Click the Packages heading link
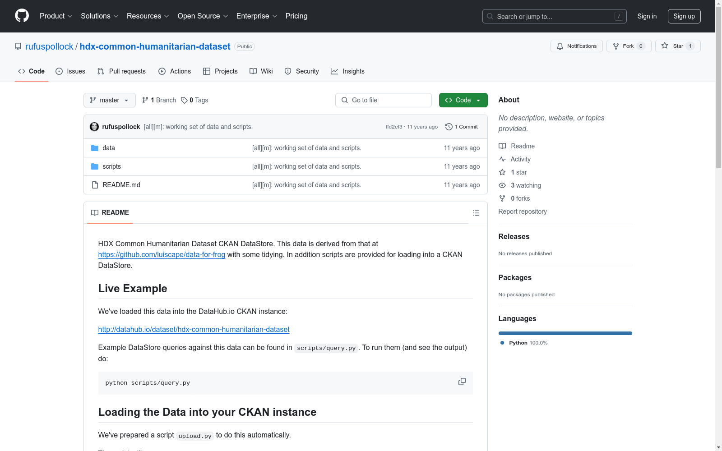Image resolution: width=722 pixels, height=451 pixels. coord(515,277)
